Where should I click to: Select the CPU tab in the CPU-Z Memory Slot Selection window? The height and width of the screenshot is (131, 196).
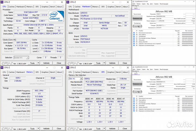click(x=70, y=72)
